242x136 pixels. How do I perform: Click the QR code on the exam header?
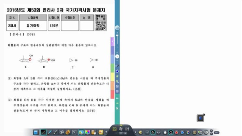100,26
